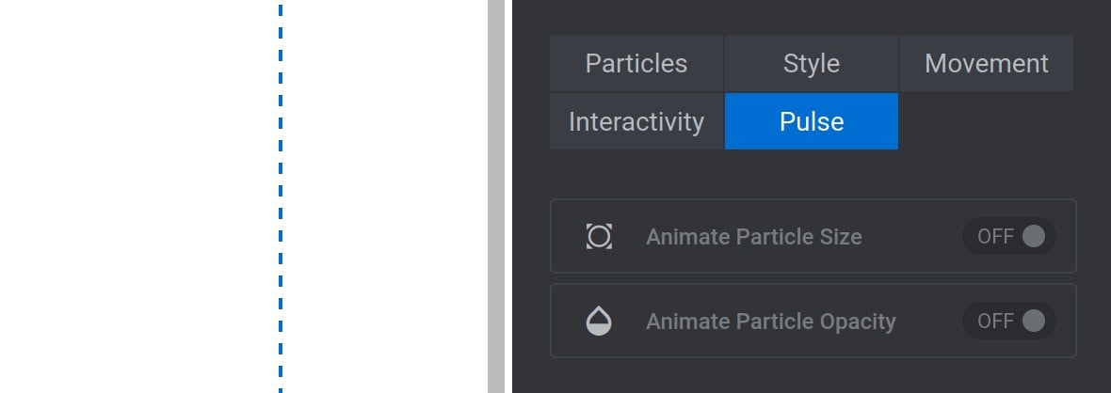Screen dimensions: 1111x393
Task: Click the active Pulse tab
Action: pos(812,121)
